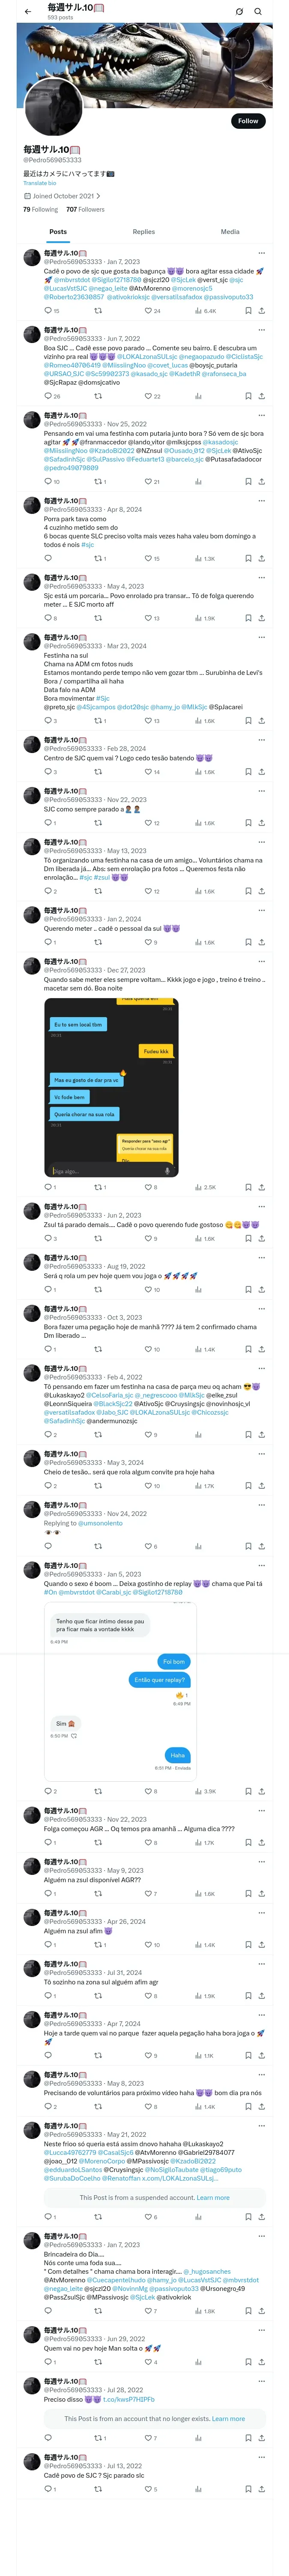This screenshot has height=2576, width=289.
Task: Click the circular arrow icon beside search
Action: [239, 11]
